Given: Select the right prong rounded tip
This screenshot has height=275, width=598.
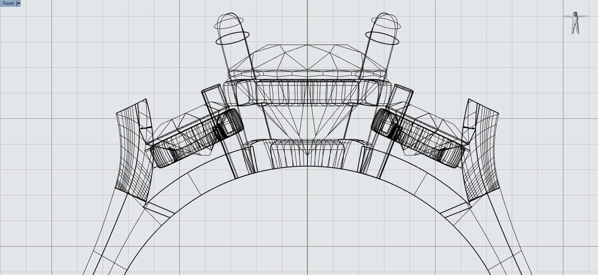Looking at the screenshot, I should [x=385, y=20].
